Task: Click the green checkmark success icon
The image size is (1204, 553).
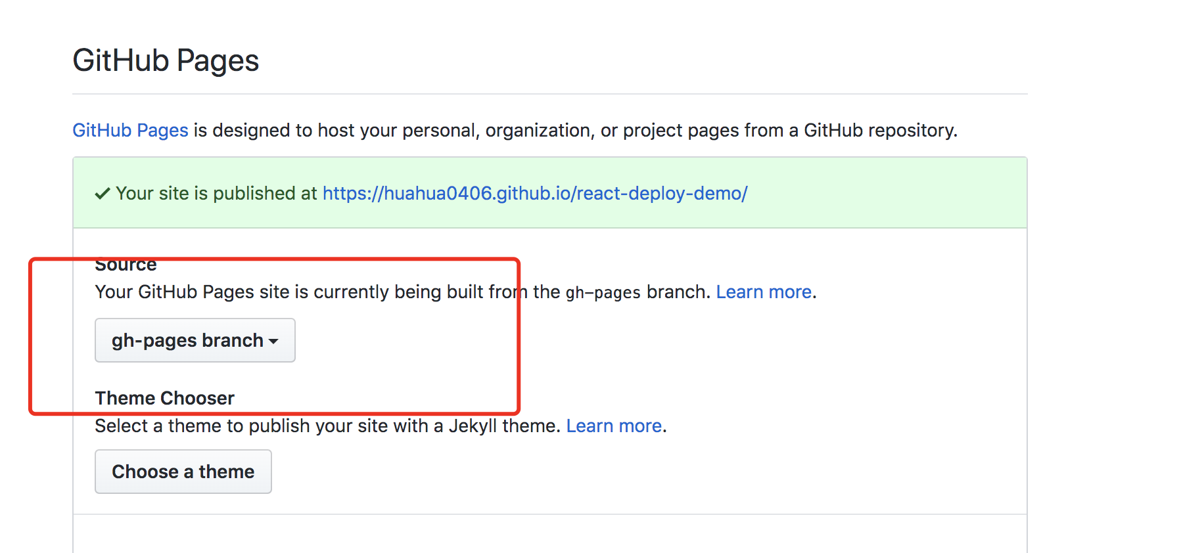Action: pyautogui.click(x=102, y=194)
